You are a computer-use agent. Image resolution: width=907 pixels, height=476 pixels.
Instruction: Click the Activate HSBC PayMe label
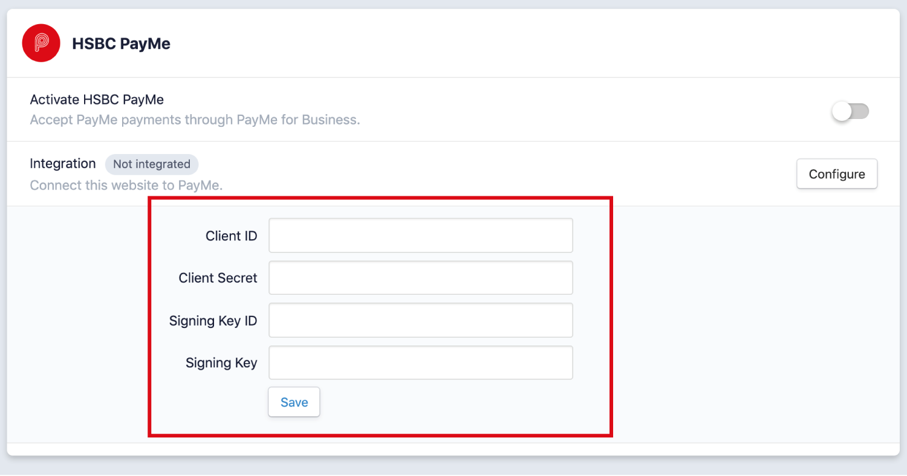(97, 100)
